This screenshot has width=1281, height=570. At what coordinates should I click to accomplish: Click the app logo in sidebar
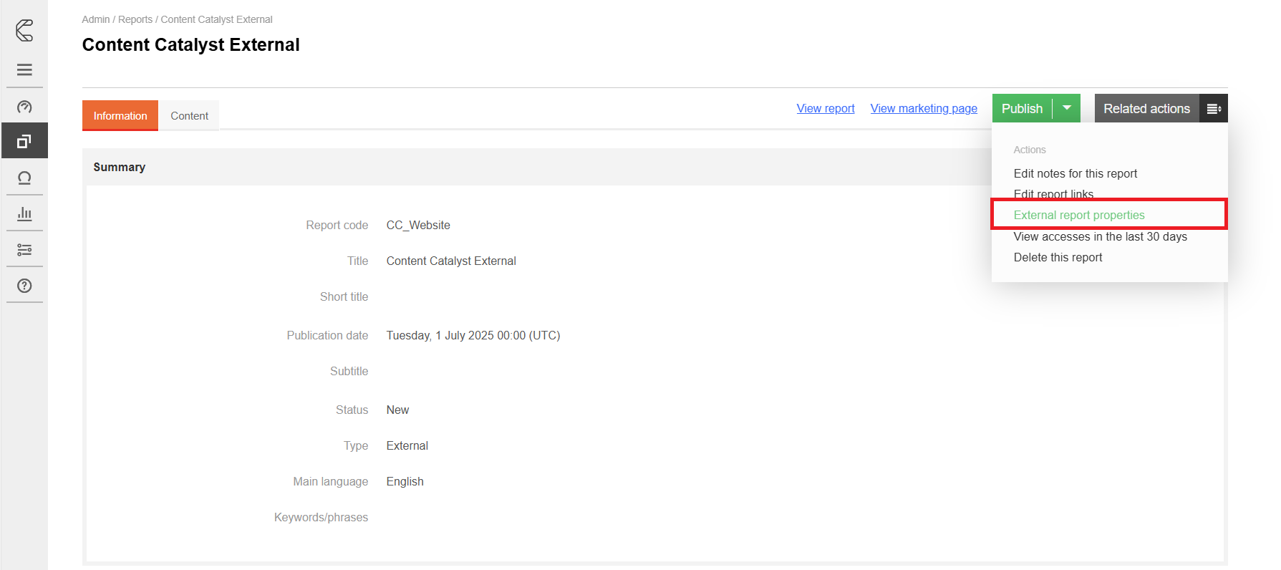24,30
